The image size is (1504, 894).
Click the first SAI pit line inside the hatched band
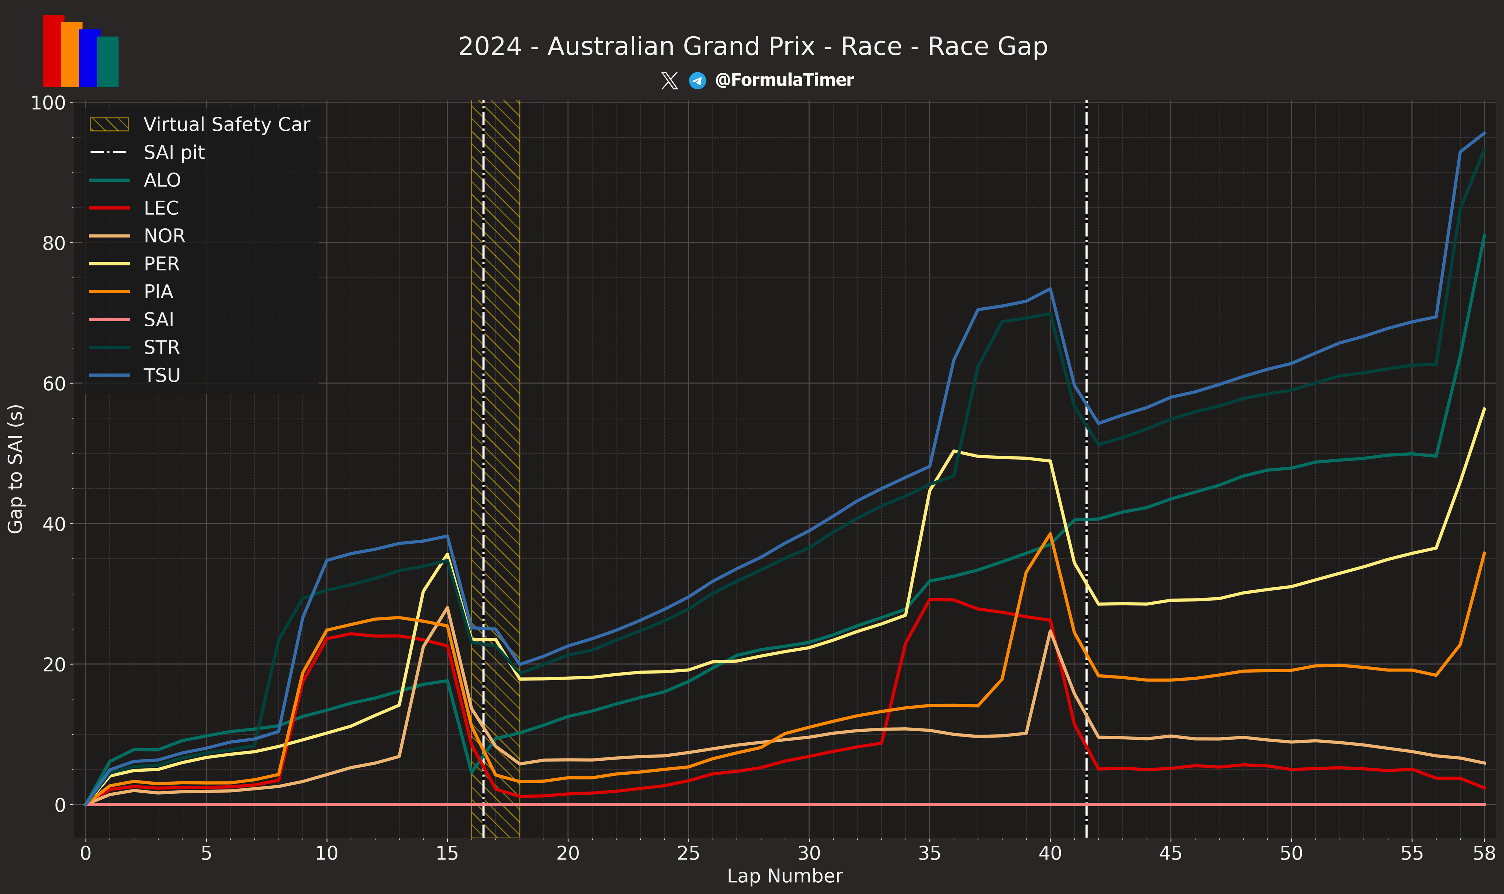click(x=483, y=469)
